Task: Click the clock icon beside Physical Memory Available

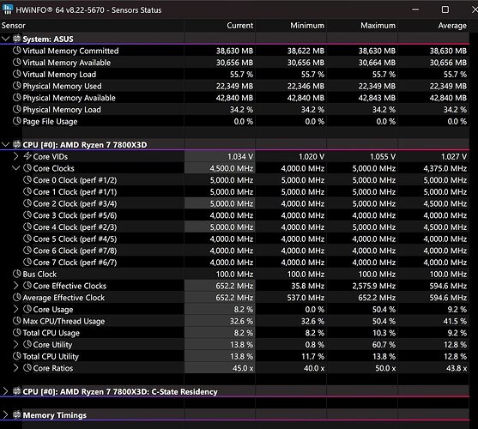Action: tap(17, 98)
